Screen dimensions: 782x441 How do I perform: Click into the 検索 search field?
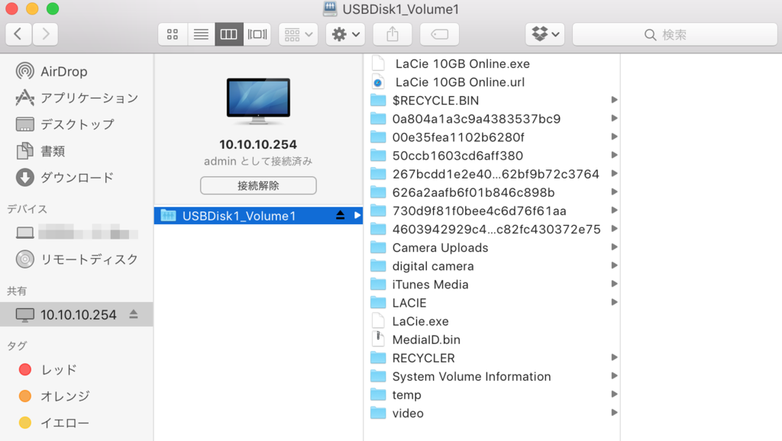[675, 34]
